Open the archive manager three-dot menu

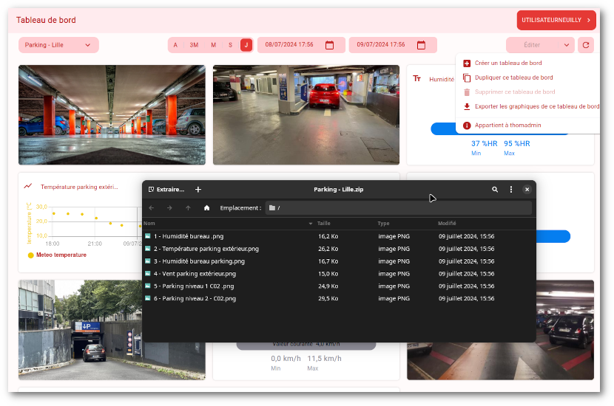(x=510, y=190)
